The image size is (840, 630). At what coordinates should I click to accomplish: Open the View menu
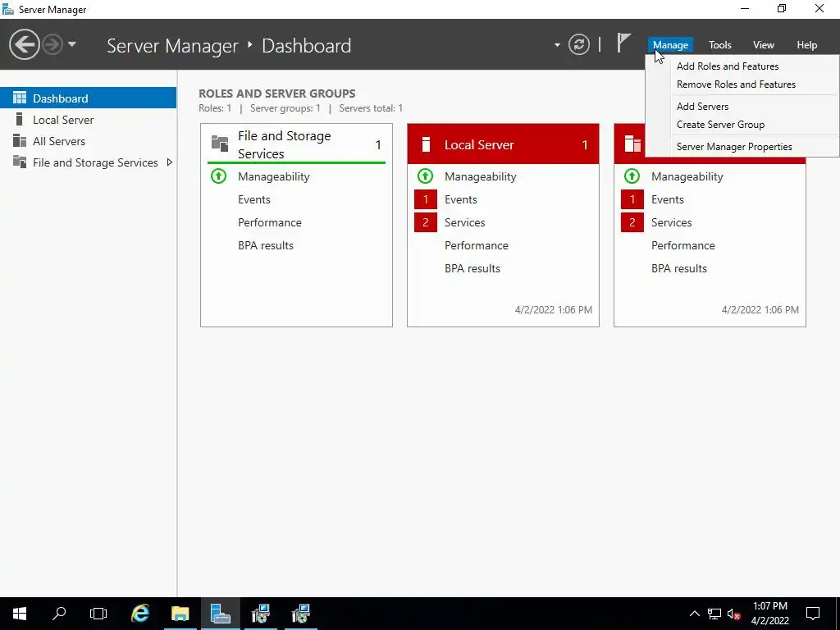click(763, 45)
